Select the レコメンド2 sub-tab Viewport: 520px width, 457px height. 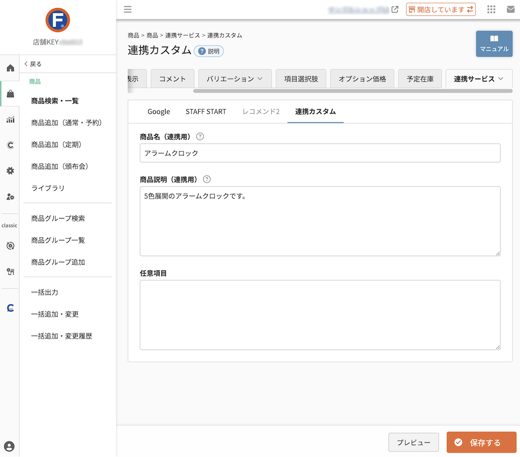261,111
